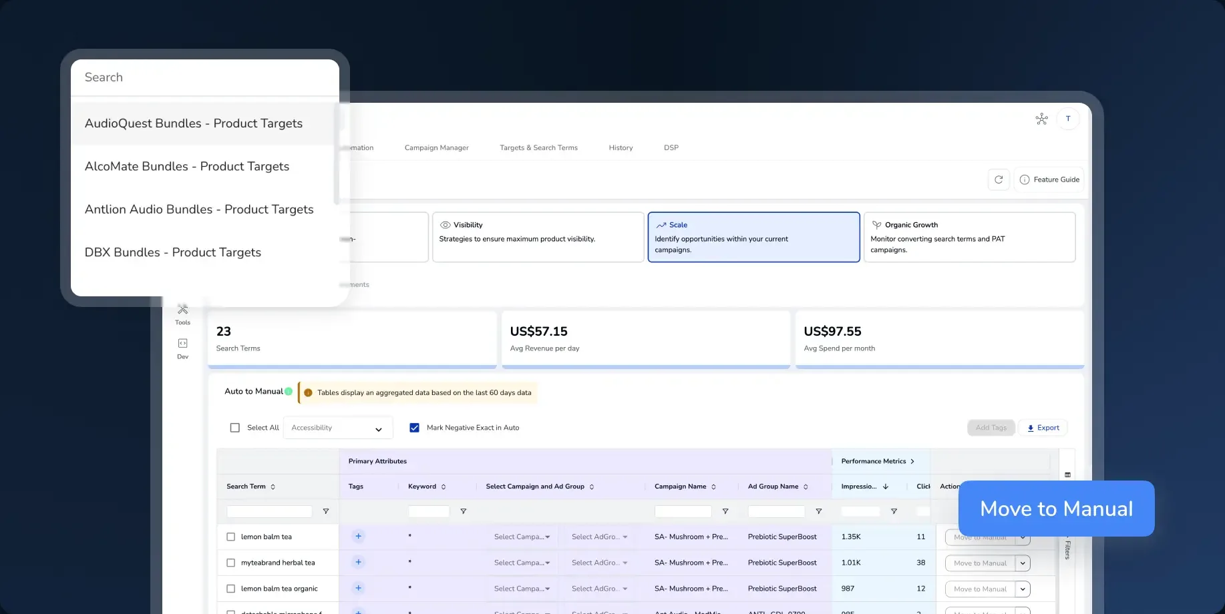Screen dimensions: 1225x614
Task: Click the Export download icon
Action: pos(1031,428)
